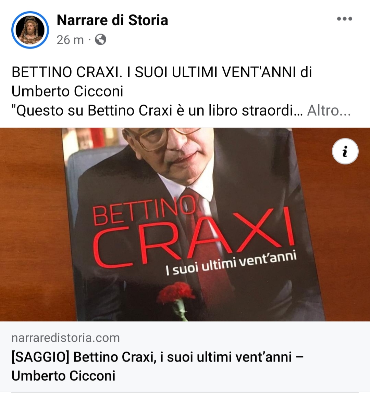
Task: Open the Narrare di Storia page name
Action: (112, 20)
